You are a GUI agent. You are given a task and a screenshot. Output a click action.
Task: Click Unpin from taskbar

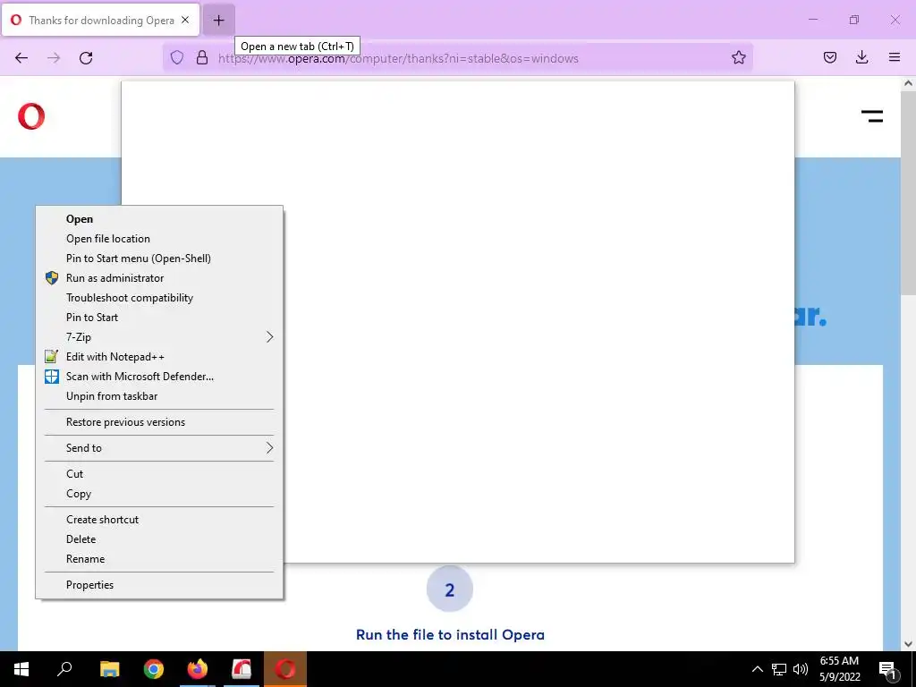click(x=159, y=396)
